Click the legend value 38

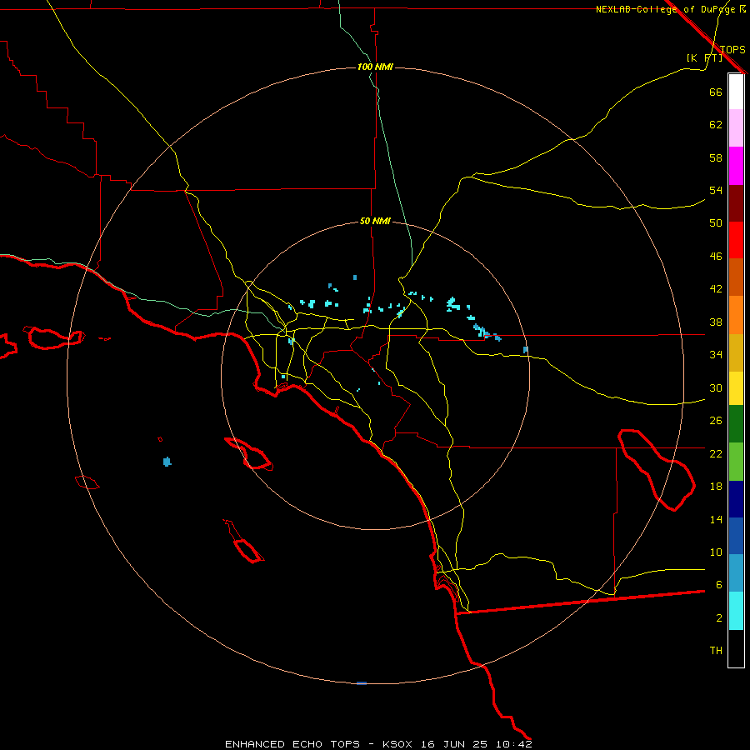(x=716, y=322)
